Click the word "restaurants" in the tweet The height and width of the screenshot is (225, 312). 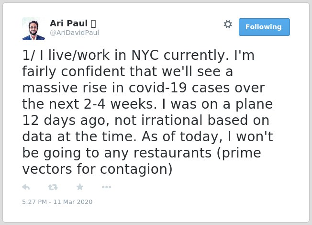pyautogui.click(x=172, y=153)
